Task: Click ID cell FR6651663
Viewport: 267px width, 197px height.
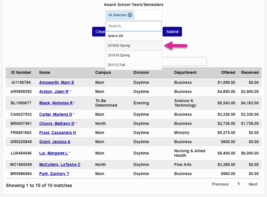Action: point(21,133)
